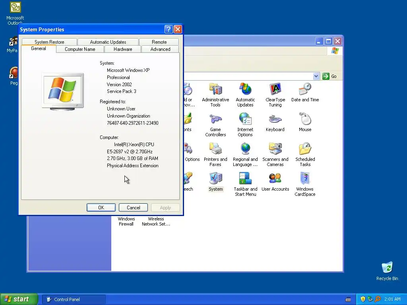The image size is (407, 305).
Task: Select the Microsoft Outlook desktop icon
Action: (x=15, y=13)
